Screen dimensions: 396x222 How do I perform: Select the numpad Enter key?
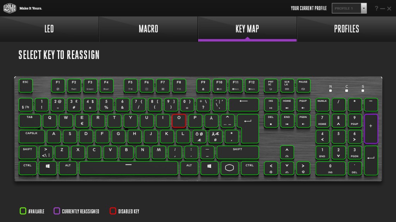pyautogui.click(x=371, y=160)
